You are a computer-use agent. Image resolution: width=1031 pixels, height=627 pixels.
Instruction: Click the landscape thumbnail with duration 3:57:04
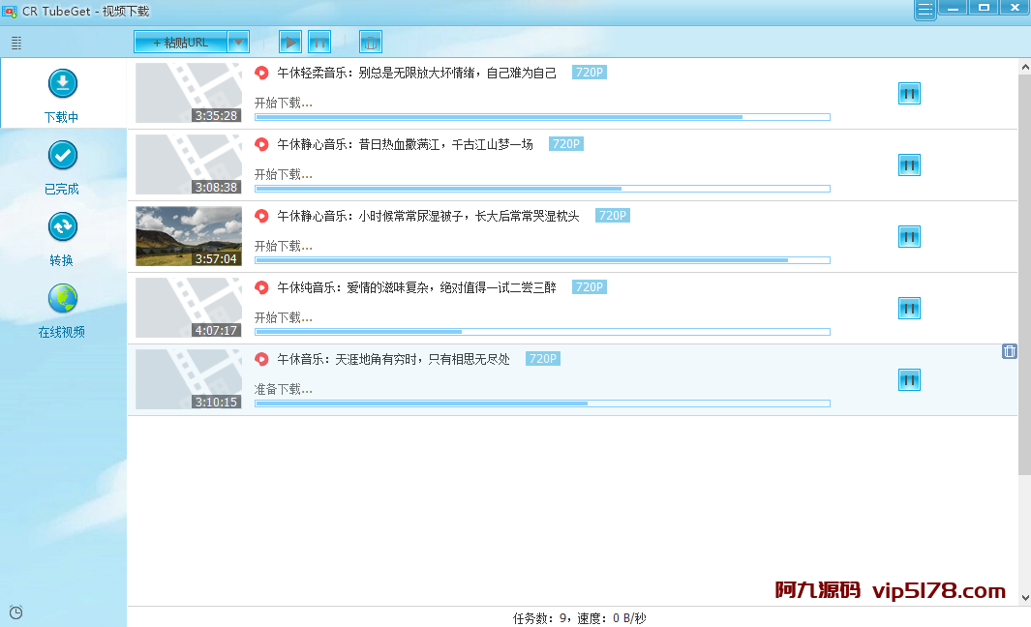coord(189,236)
